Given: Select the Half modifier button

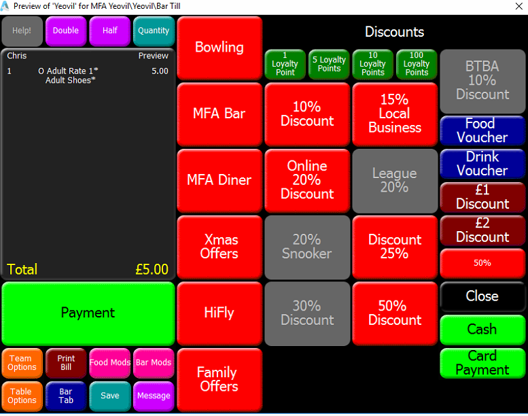Looking at the screenshot, I should click(110, 31).
